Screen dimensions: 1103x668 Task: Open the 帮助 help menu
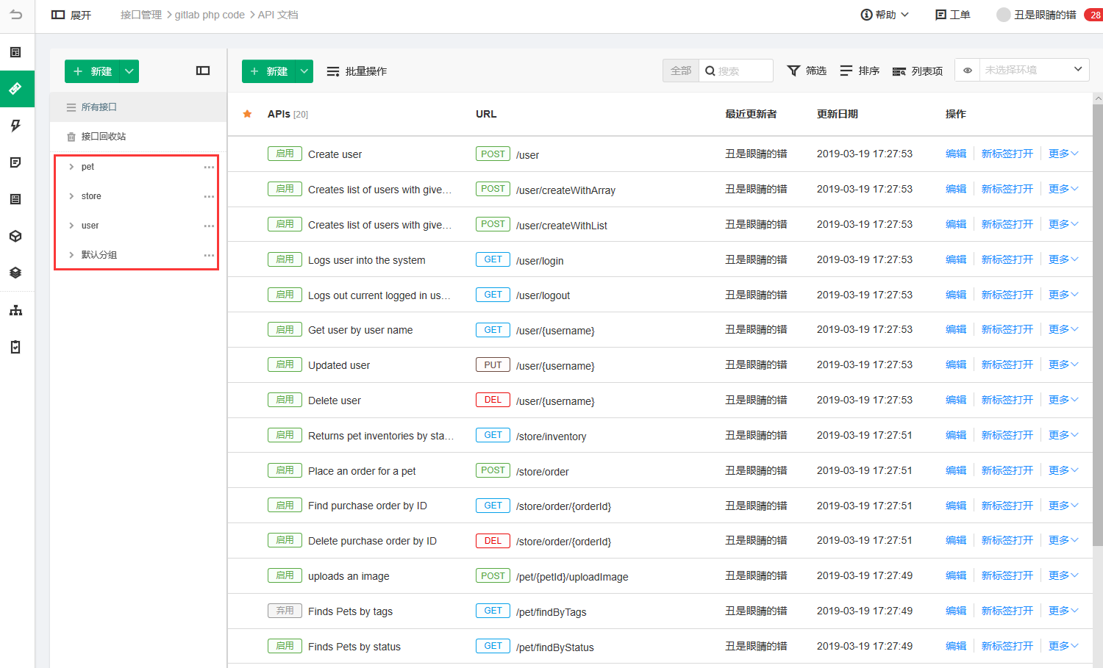[x=885, y=15]
